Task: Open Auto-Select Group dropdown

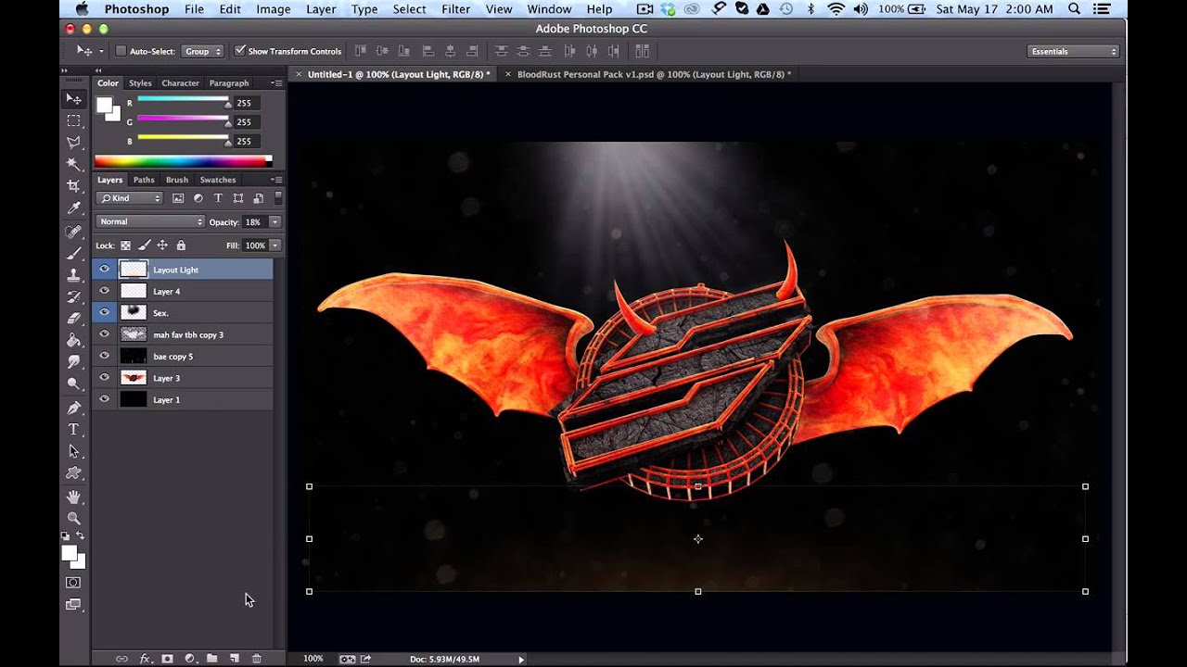Action: tap(203, 51)
